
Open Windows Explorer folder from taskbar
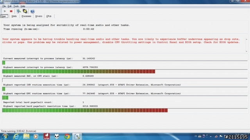coord(26,136)
